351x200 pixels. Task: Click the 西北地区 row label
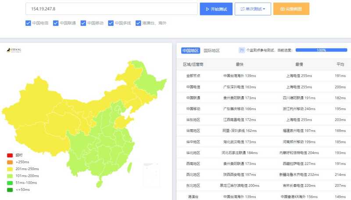pyautogui.click(x=193, y=175)
